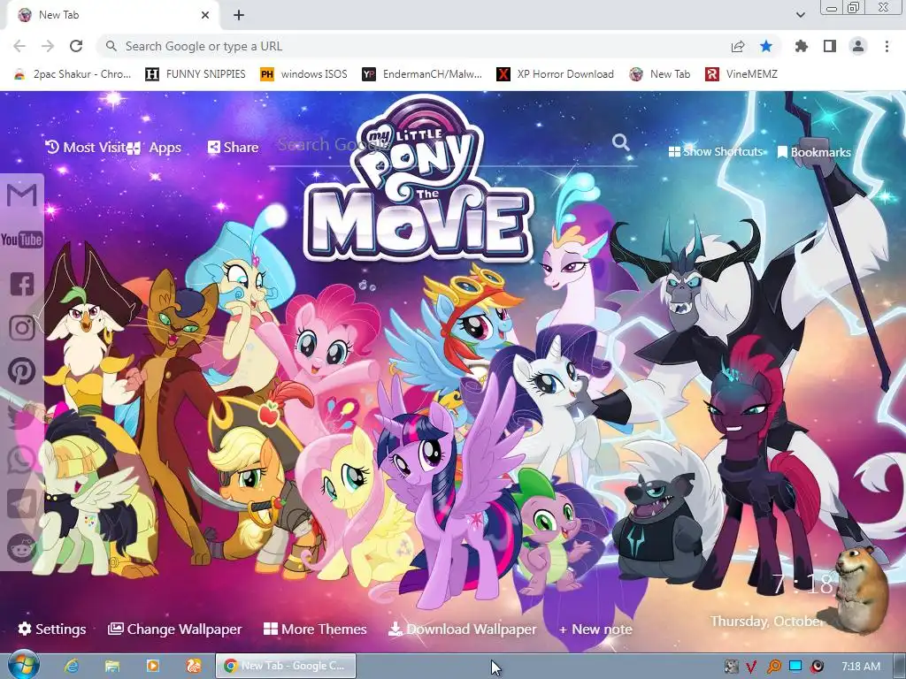This screenshot has width=906, height=679.
Task: Open the Chrome profile avatar
Action: click(858, 46)
